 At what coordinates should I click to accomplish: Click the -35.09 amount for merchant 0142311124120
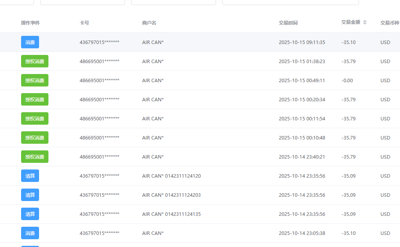tap(349, 176)
